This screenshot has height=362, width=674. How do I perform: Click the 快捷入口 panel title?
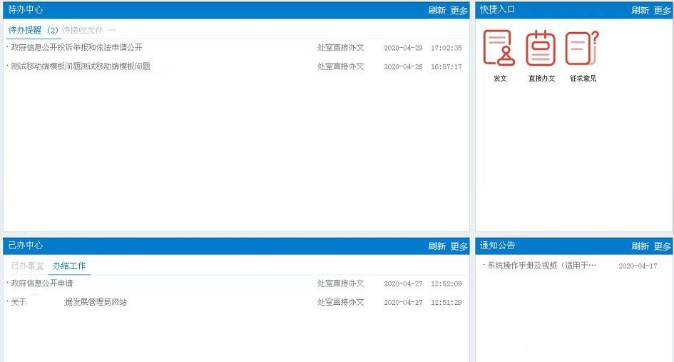click(x=497, y=9)
